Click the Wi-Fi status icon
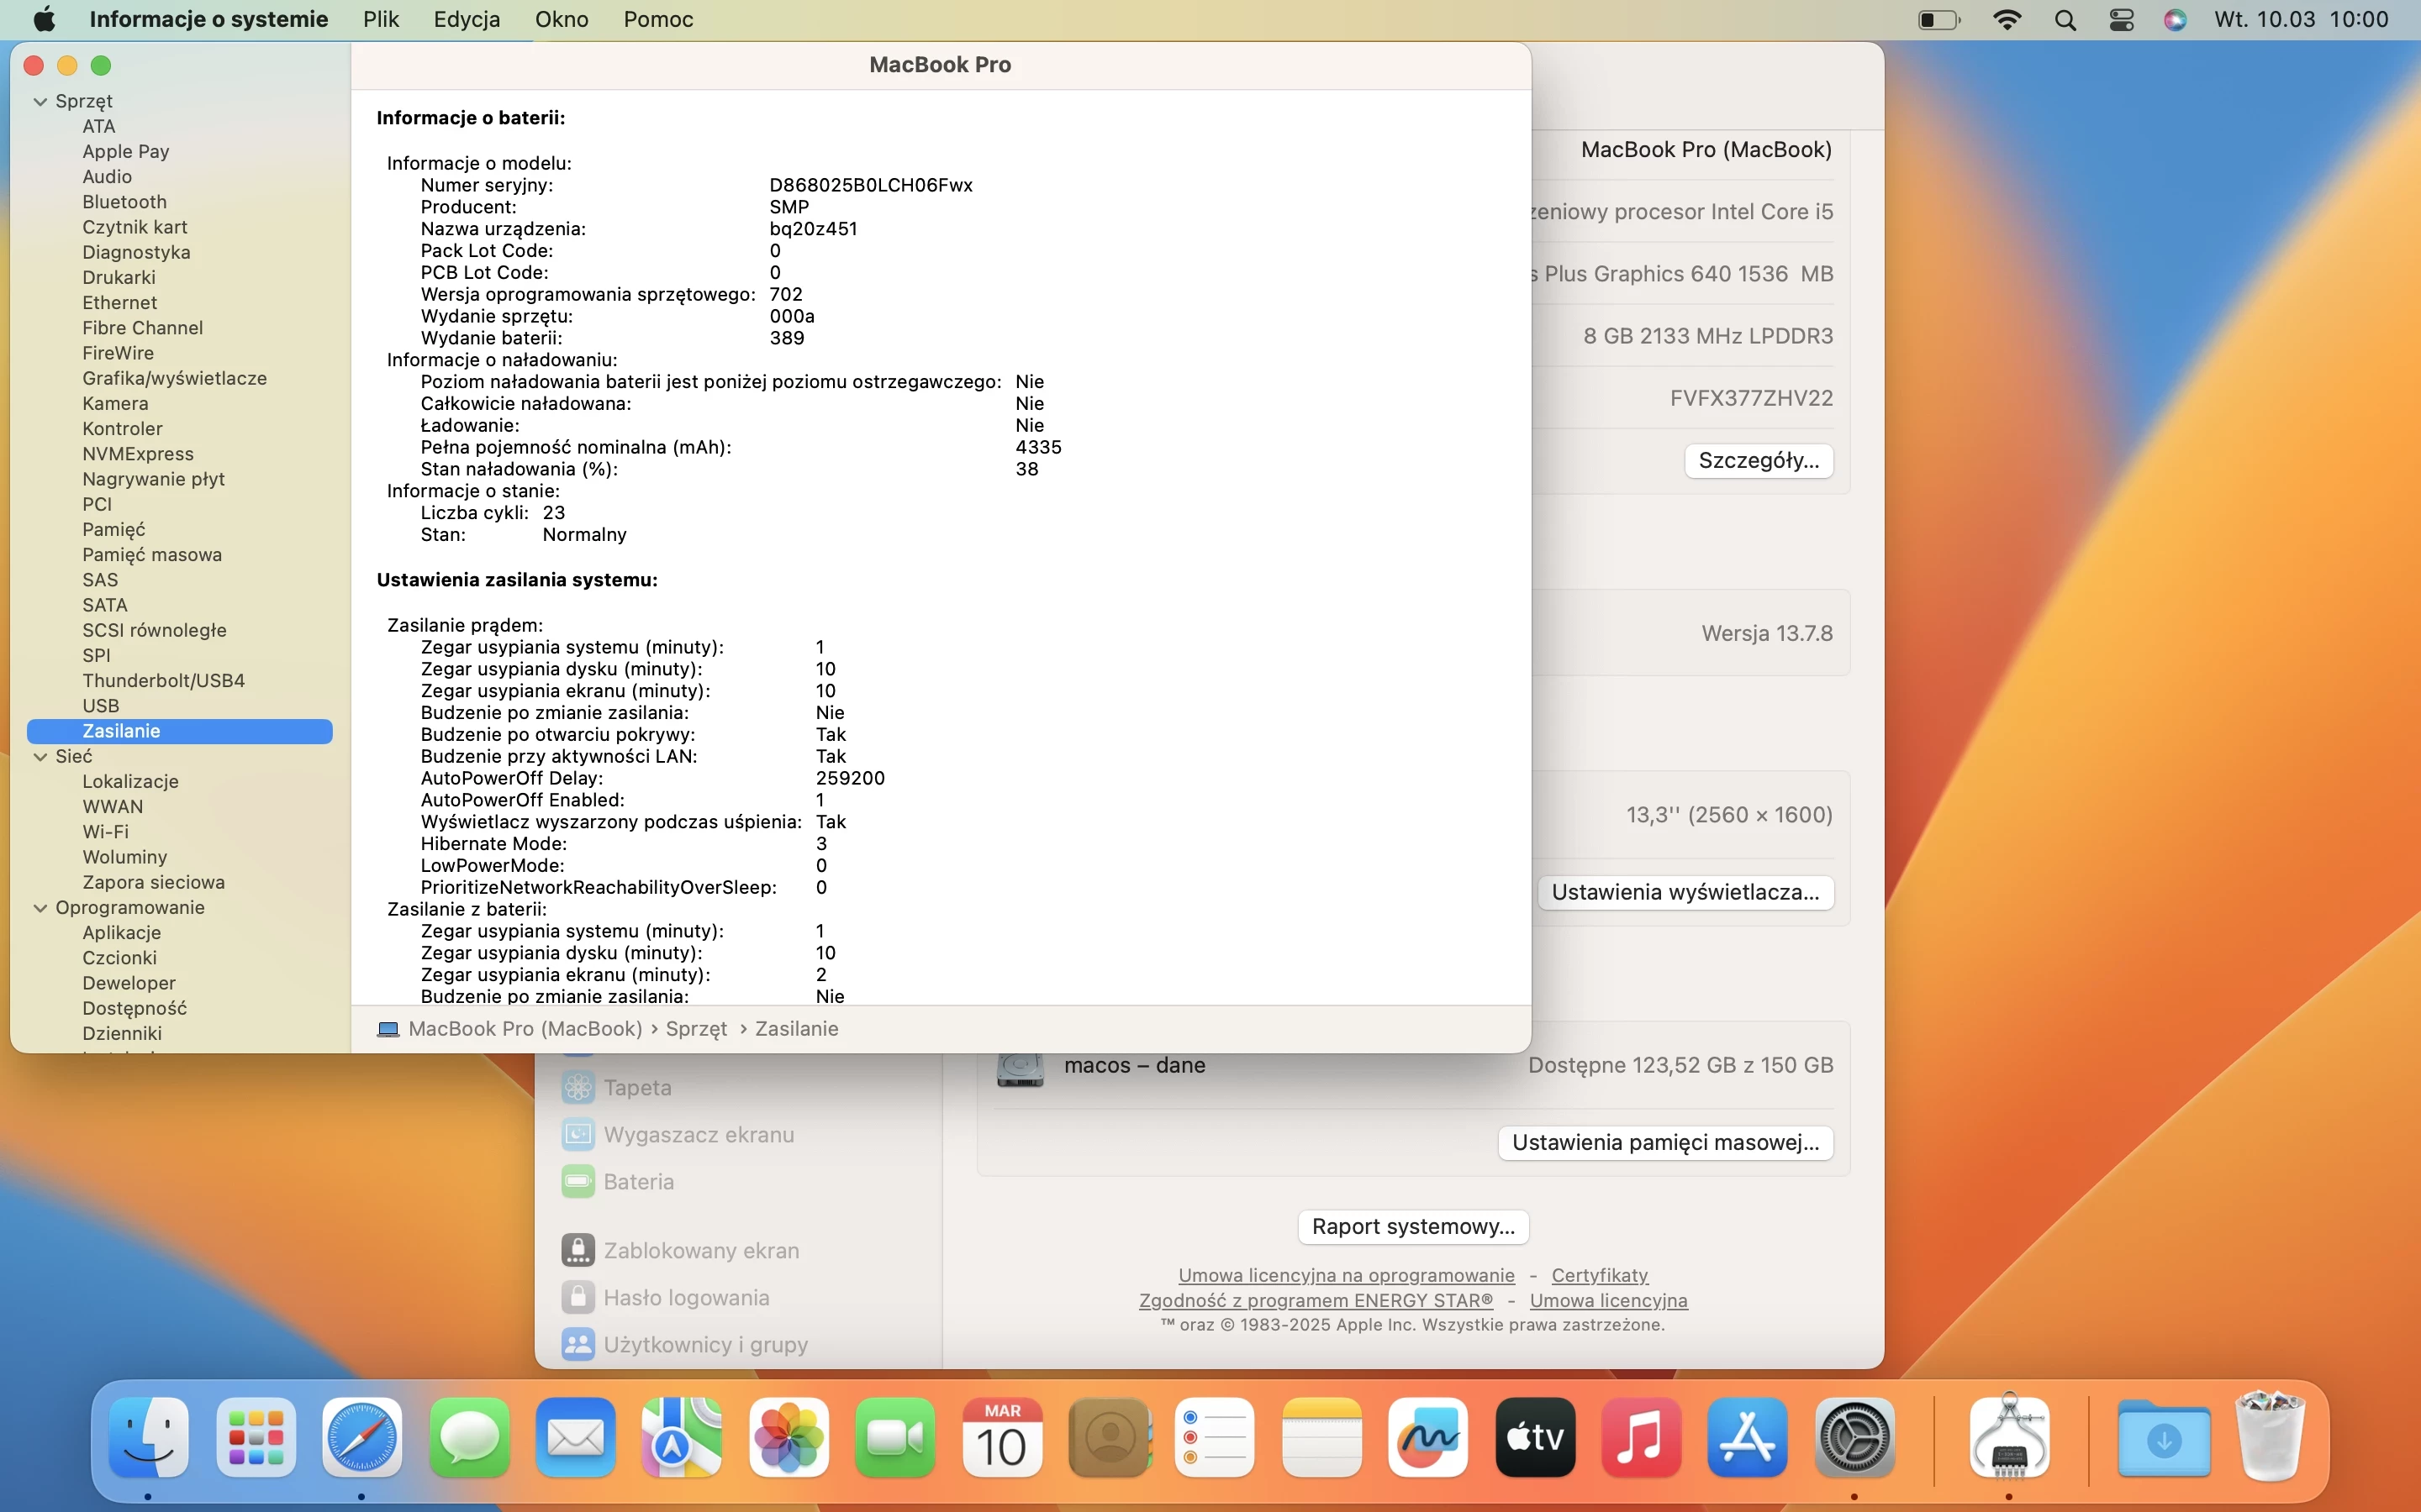The height and width of the screenshot is (1512, 2421). point(2007,19)
